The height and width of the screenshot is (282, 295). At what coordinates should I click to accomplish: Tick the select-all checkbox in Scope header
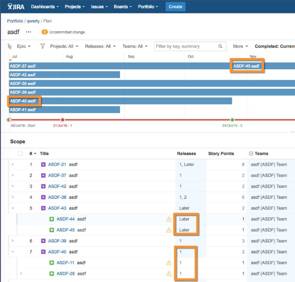pyautogui.click(x=20, y=153)
